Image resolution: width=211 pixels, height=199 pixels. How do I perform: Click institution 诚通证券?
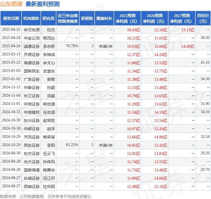(x=32, y=46)
